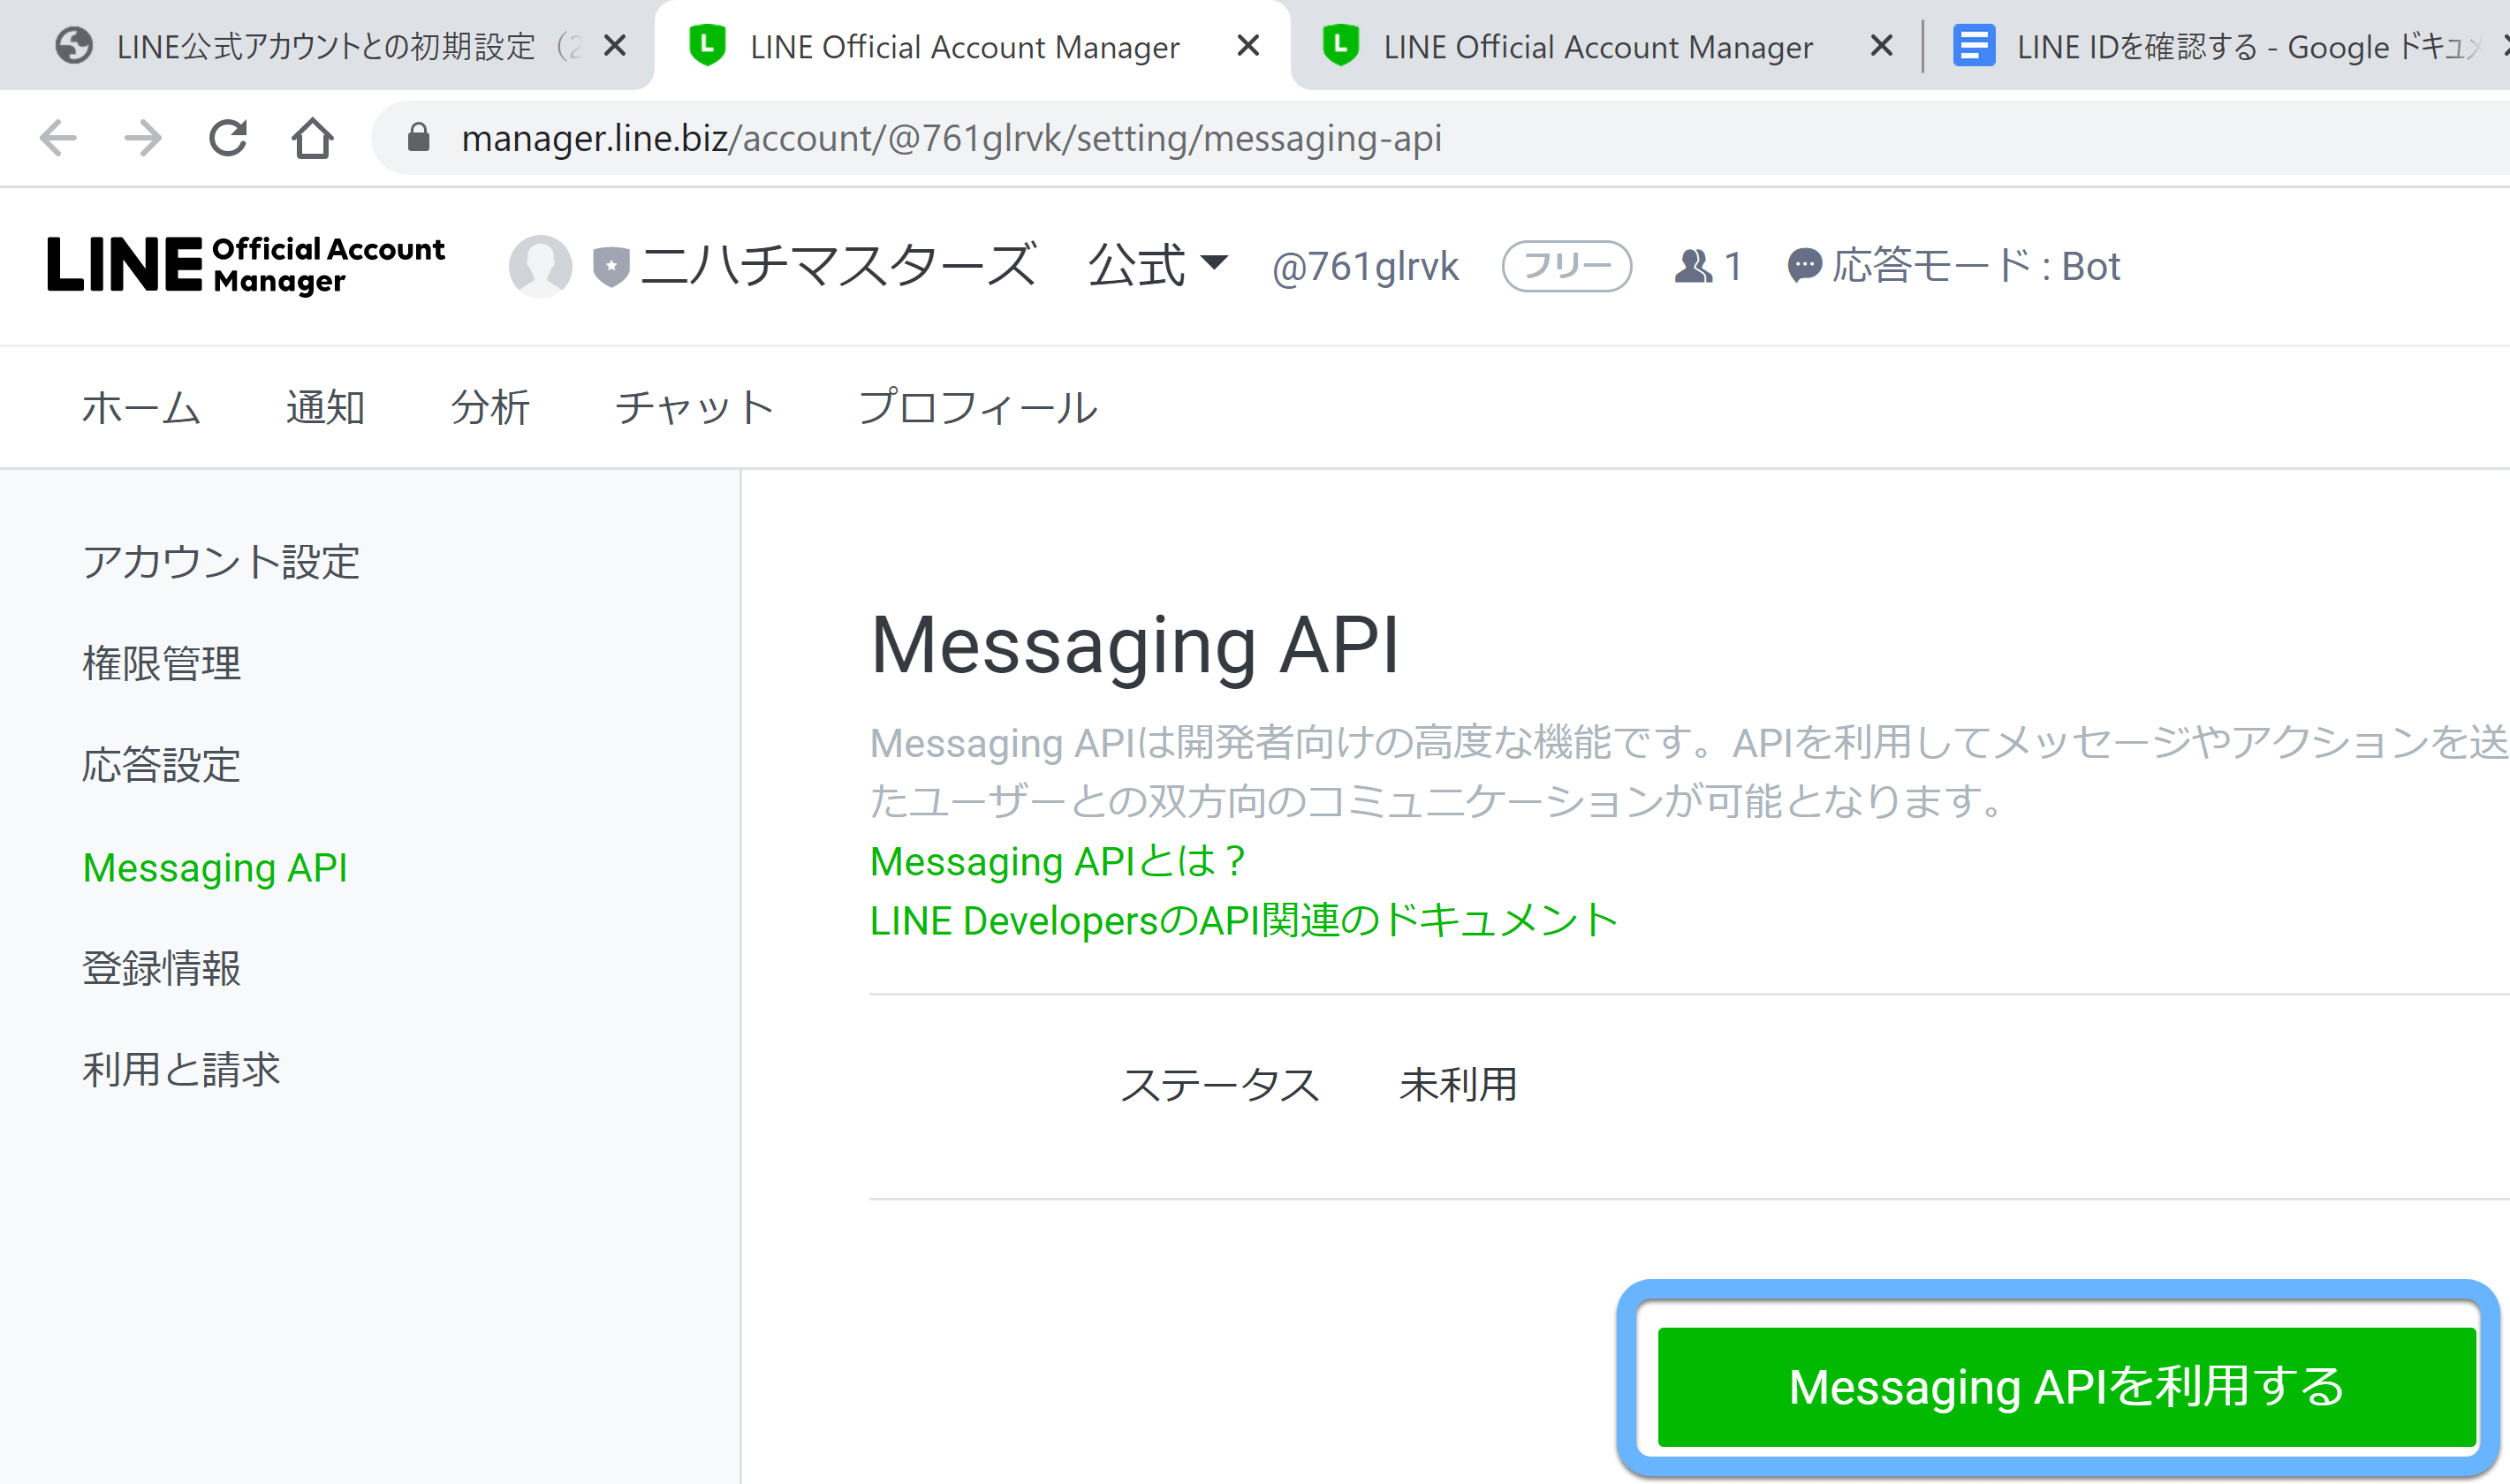Viewport: 2510px width, 1484px height.
Task: Open the Messaging APIとは？ link
Action: pos(1057,861)
